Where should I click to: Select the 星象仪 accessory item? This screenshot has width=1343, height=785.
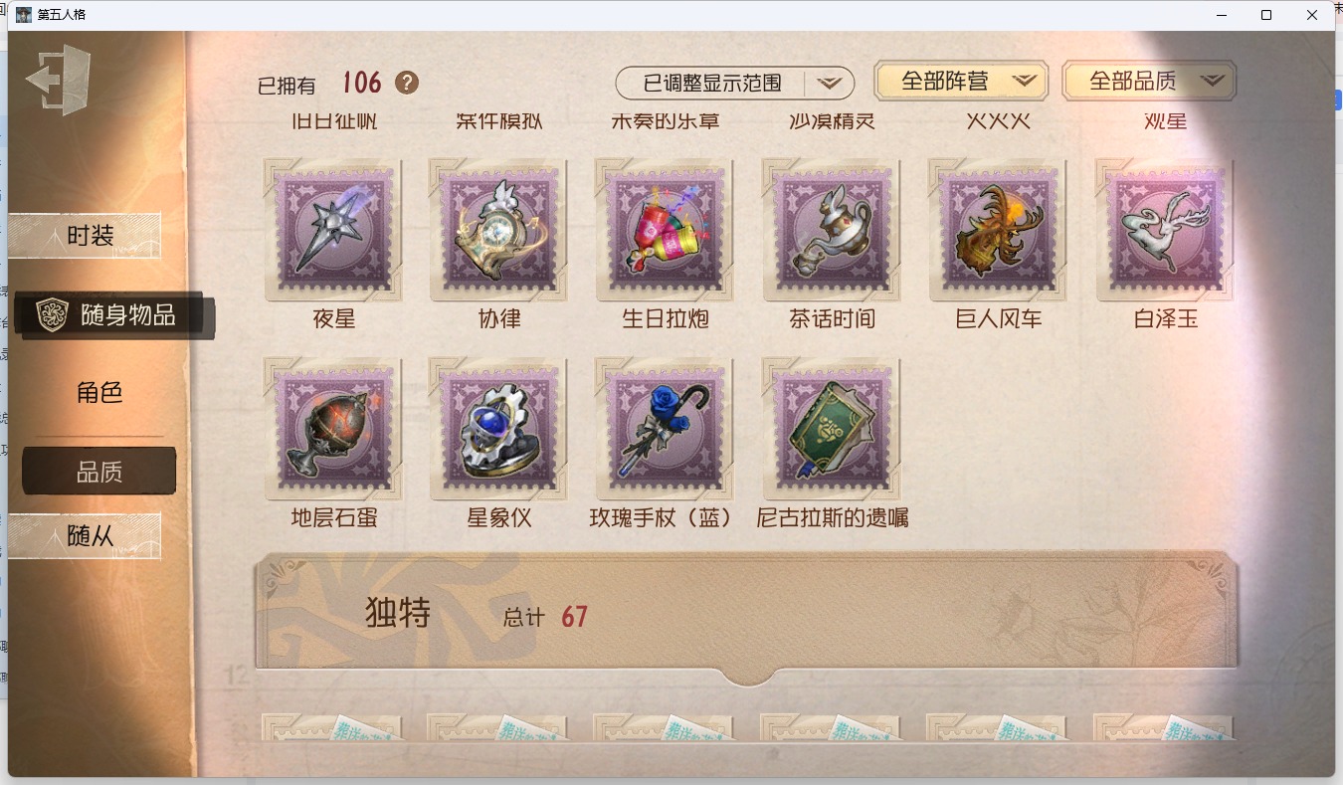coord(499,429)
